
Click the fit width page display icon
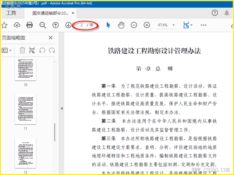(186, 25)
